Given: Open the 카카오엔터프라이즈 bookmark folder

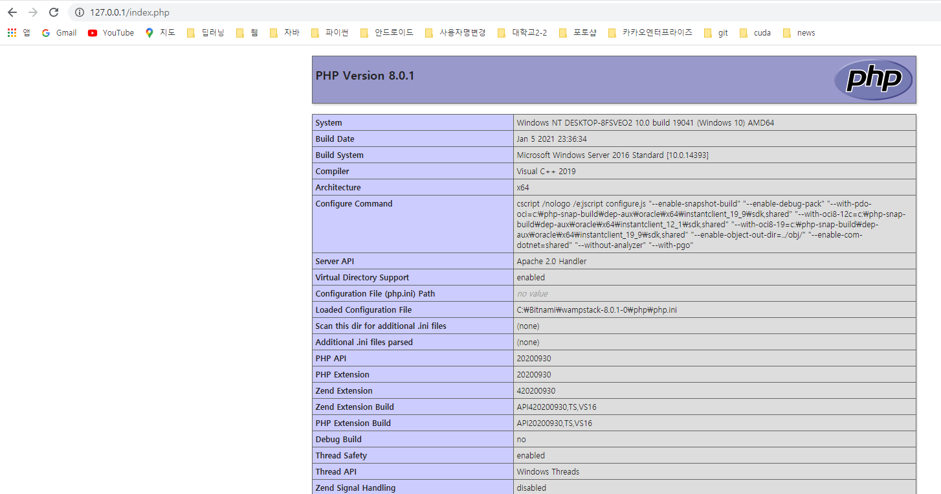Looking at the screenshot, I should (650, 32).
